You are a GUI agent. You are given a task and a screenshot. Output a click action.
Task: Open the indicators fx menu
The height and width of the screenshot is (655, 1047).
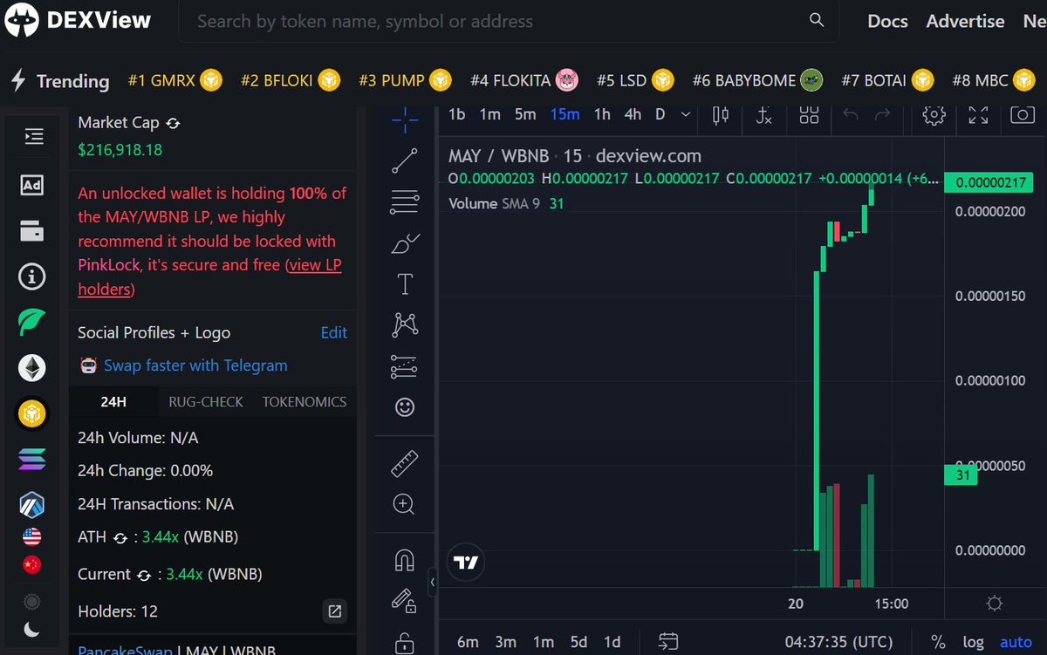[763, 114]
